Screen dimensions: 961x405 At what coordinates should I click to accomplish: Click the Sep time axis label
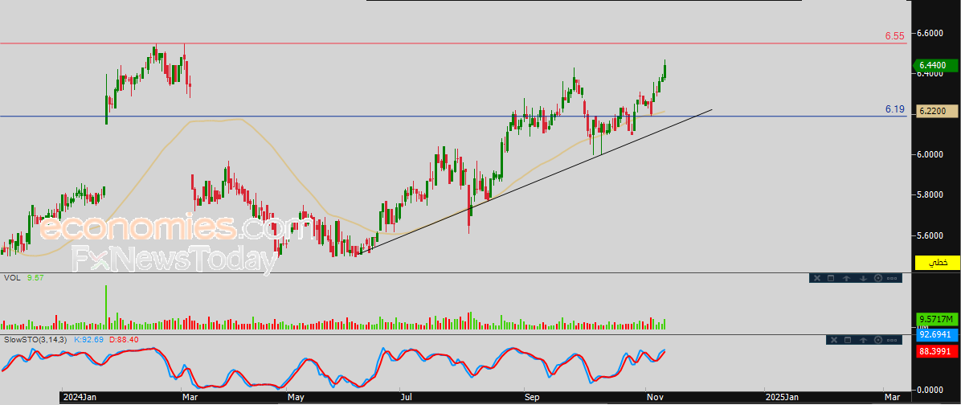pyautogui.click(x=534, y=399)
